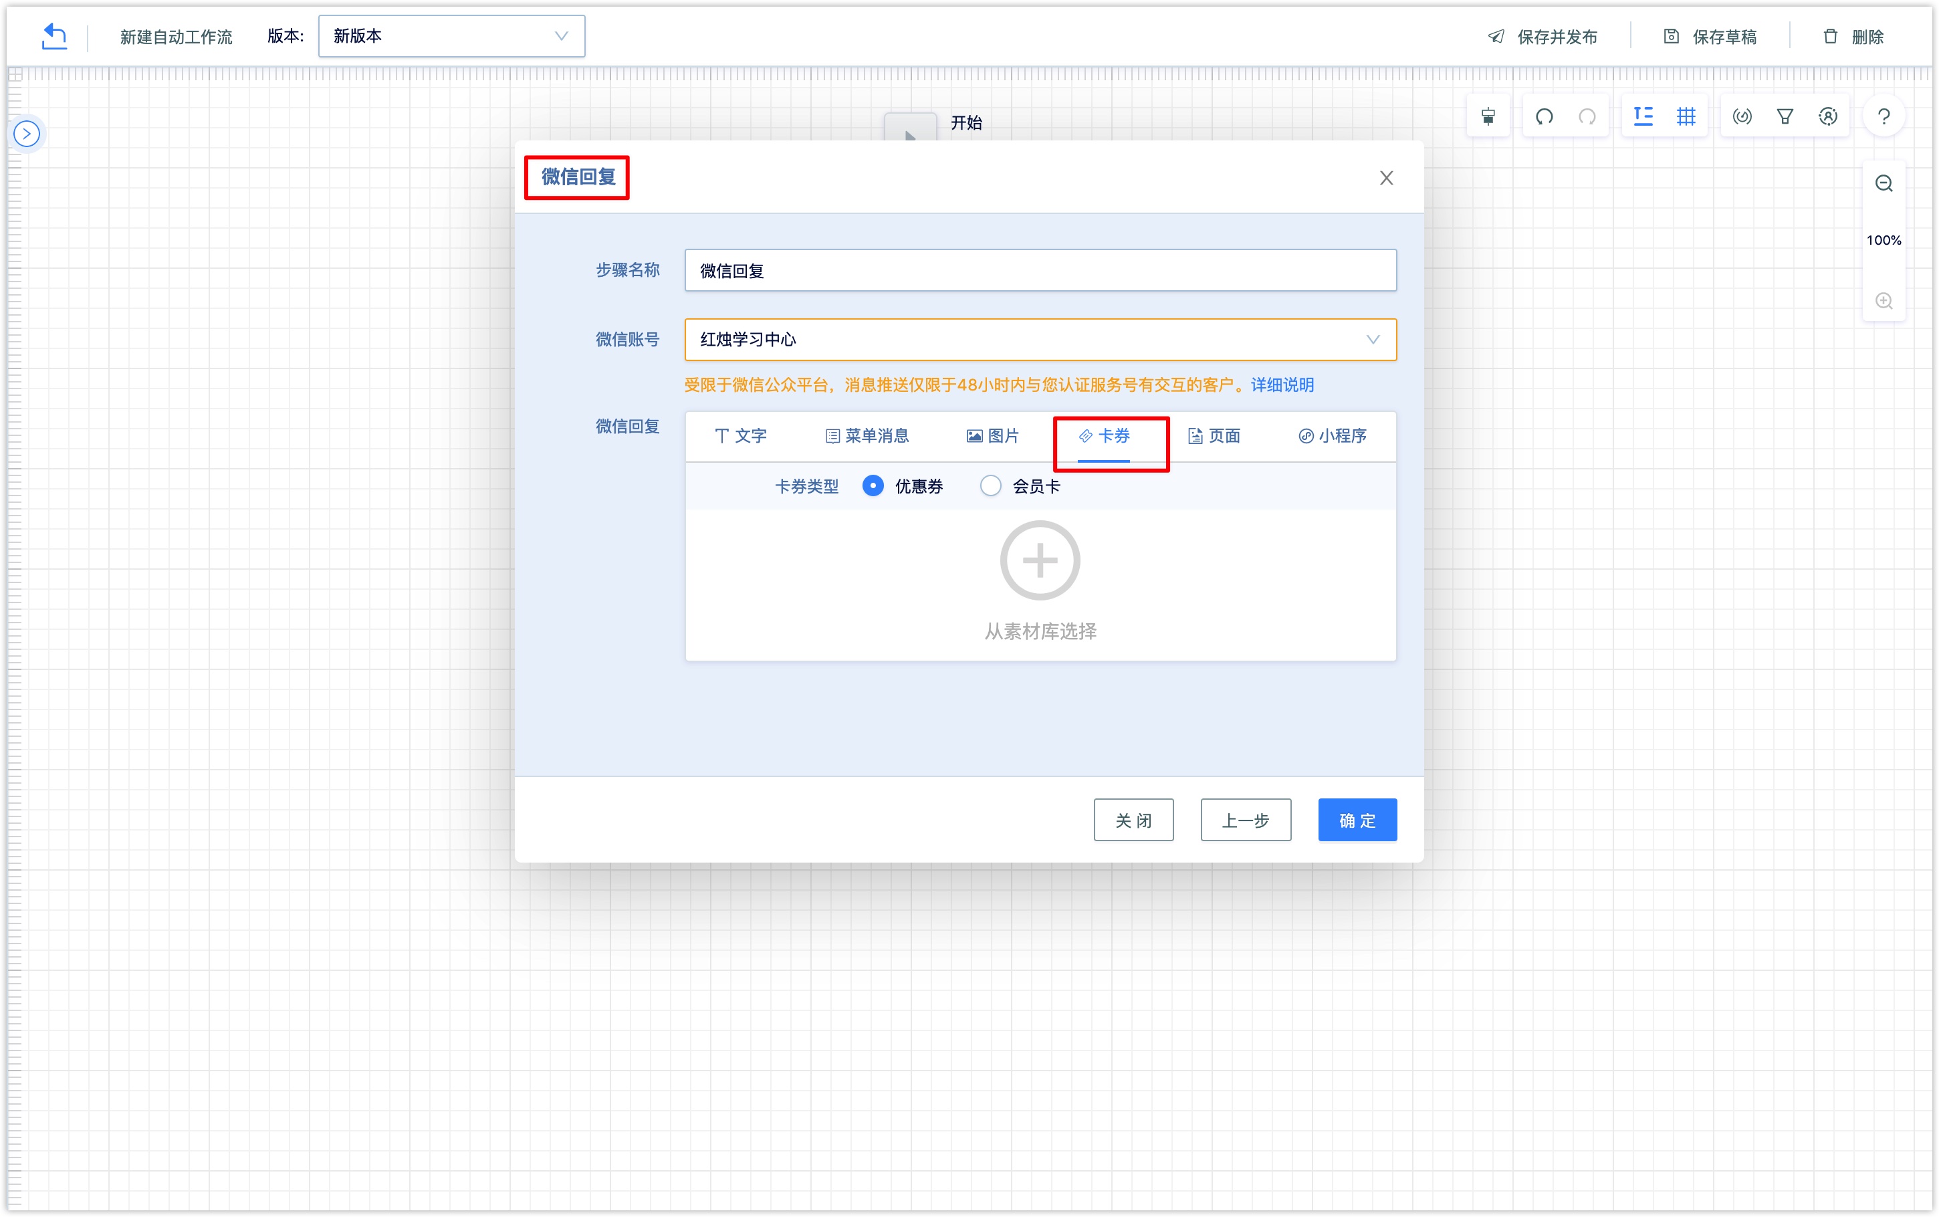Switch to the 页面 tab
The height and width of the screenshot is (1217, 1939).
click(x=1214, y=436)
